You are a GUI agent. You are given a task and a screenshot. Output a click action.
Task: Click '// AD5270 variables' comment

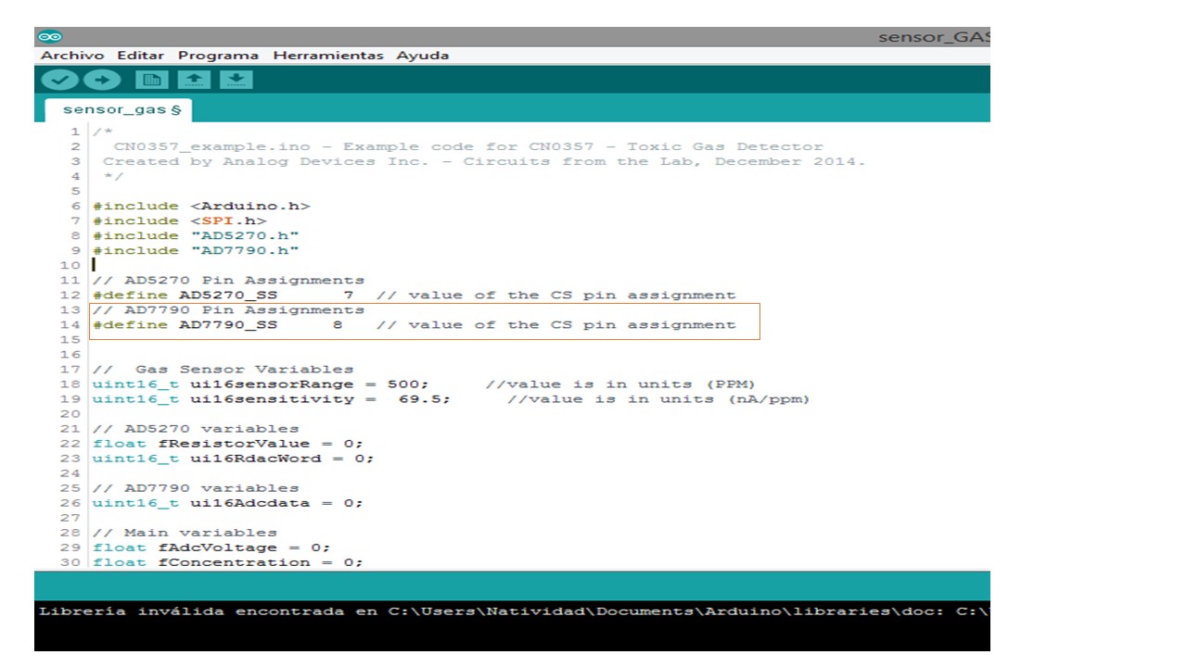[x=196, y=429]
